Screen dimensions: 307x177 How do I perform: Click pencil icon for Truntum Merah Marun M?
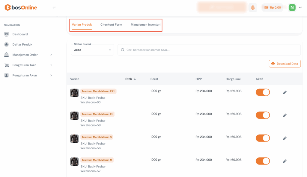pos(285,161)
